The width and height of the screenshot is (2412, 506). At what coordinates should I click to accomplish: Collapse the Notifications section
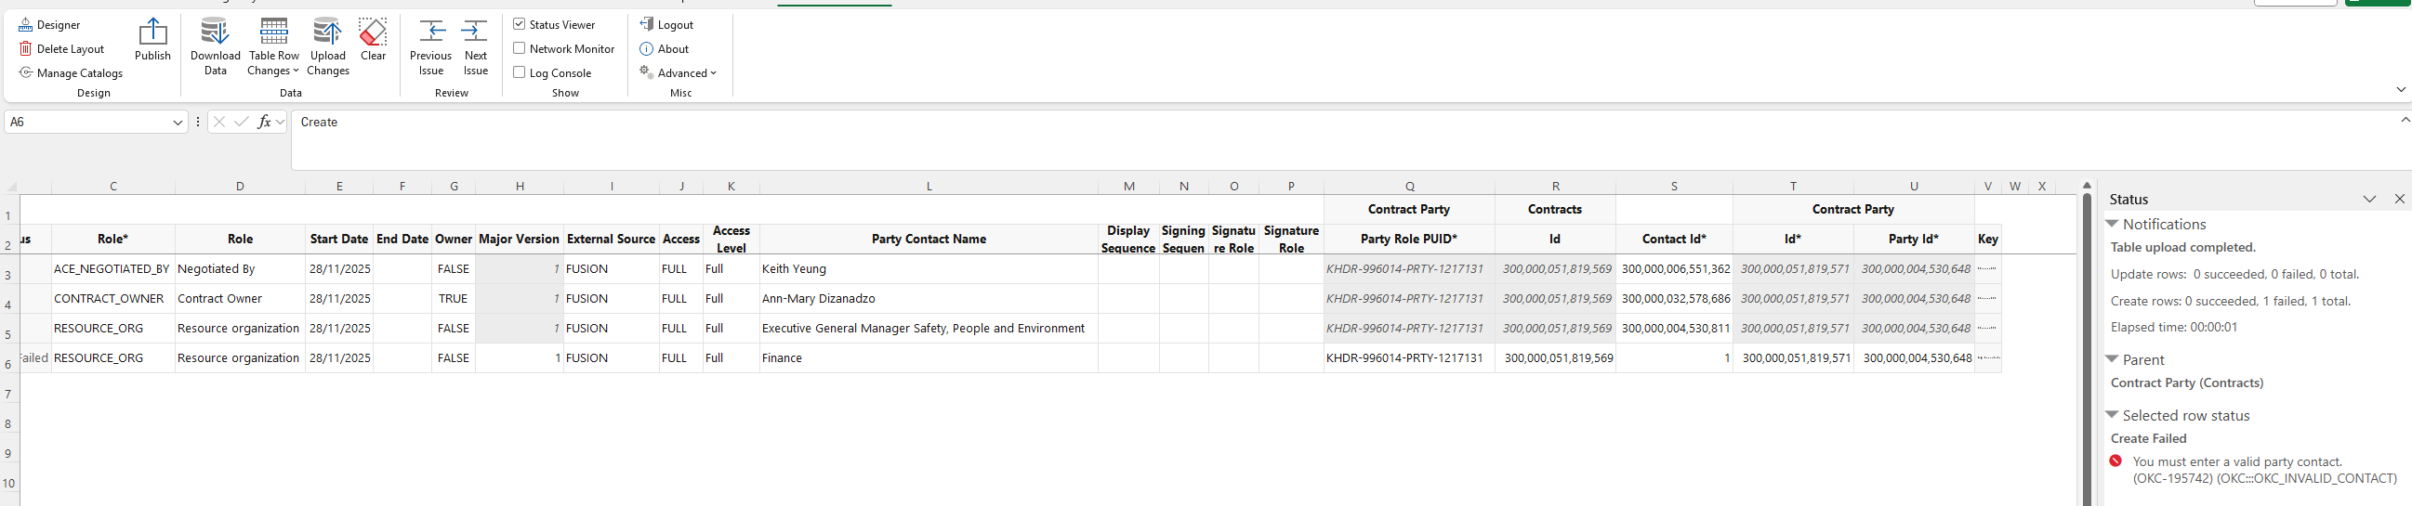click(2112, 224)
